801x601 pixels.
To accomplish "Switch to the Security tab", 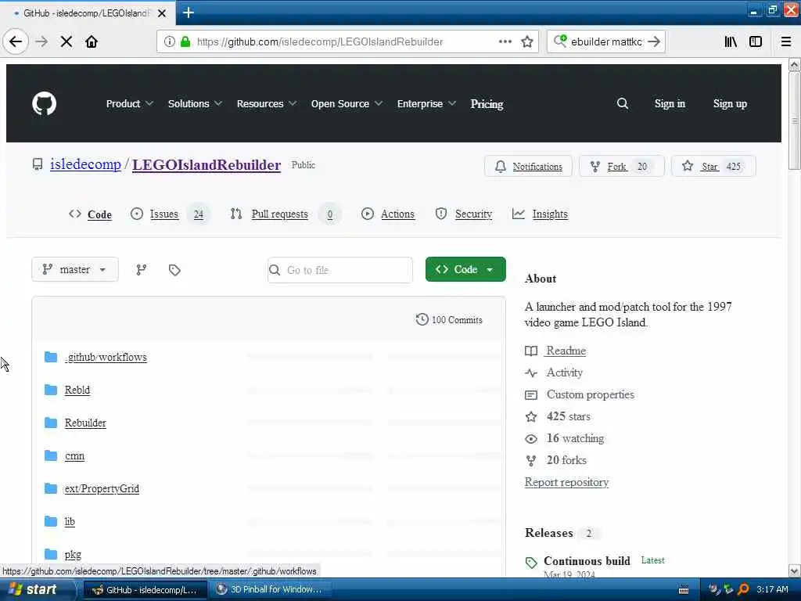I will 464,214.
